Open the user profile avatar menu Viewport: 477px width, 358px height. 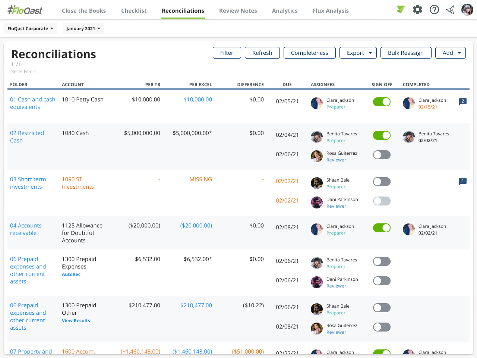pyautogui.click(x=467, y=9)
